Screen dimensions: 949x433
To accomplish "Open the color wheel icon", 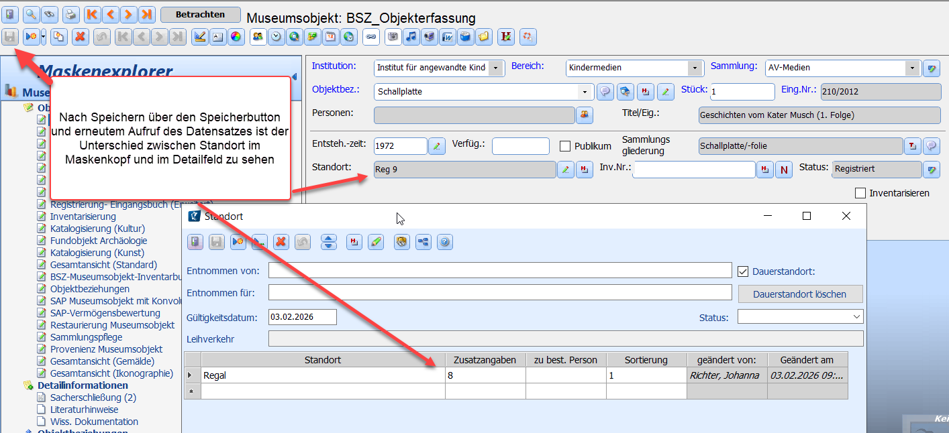I will 236,37.
